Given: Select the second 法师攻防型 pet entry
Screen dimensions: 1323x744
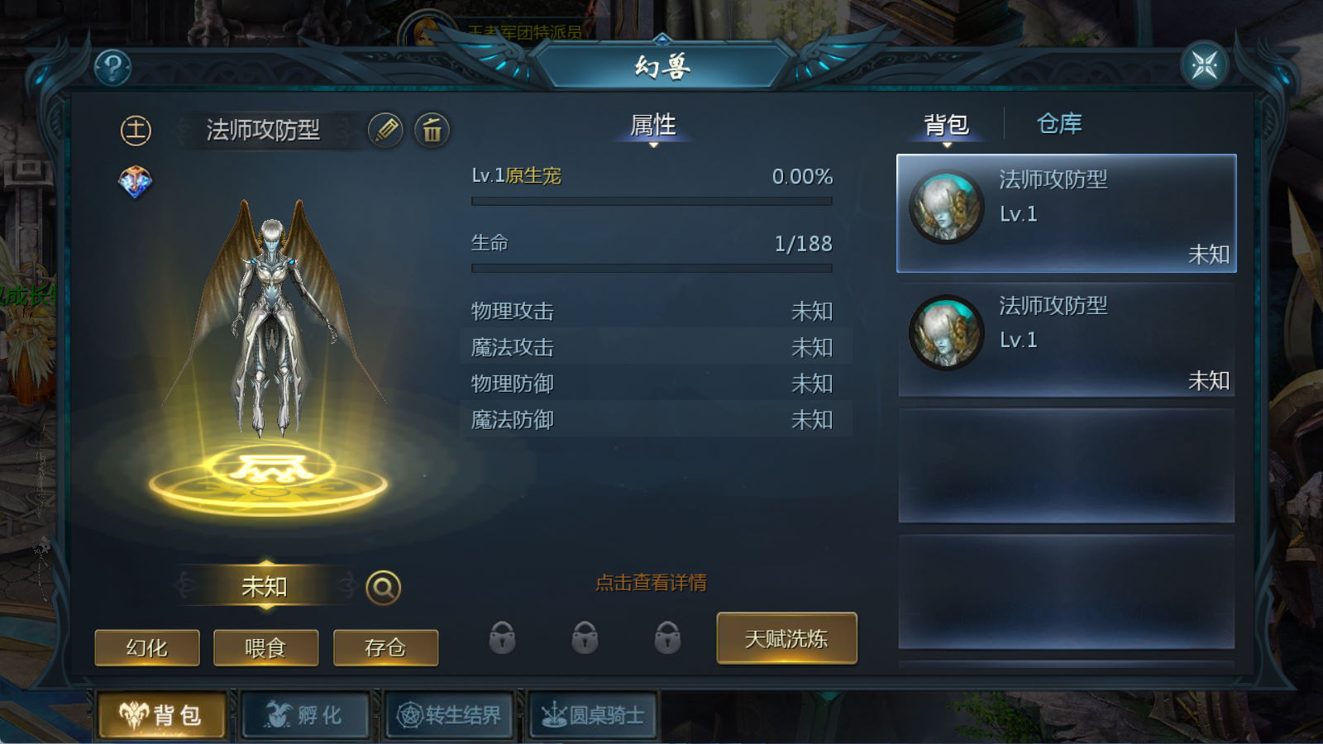Looking at the screenshot, I should (x=1067, y=340).
